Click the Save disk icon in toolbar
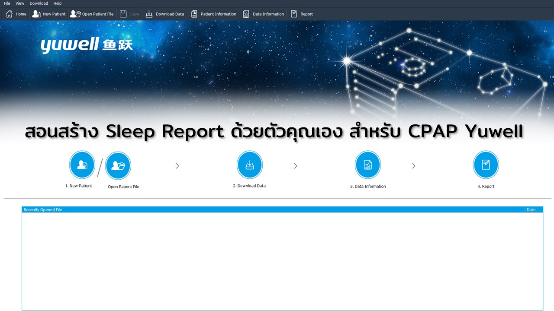The height and width of the screenshot is (311, 554). coord(123,14)
